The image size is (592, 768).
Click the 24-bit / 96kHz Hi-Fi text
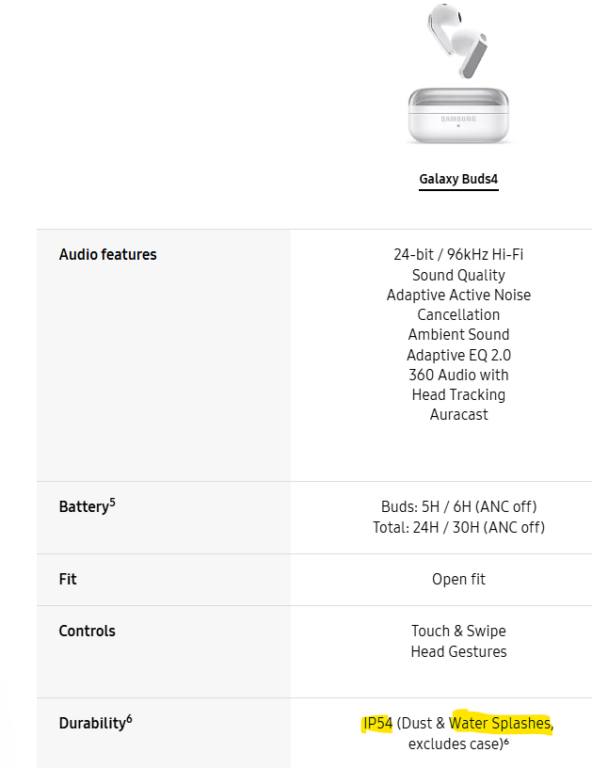point(458,254)
